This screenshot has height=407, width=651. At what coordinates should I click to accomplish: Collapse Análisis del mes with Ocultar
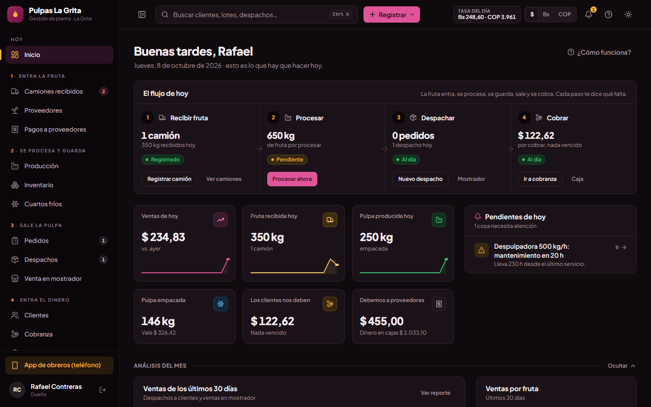click(622, 366)
